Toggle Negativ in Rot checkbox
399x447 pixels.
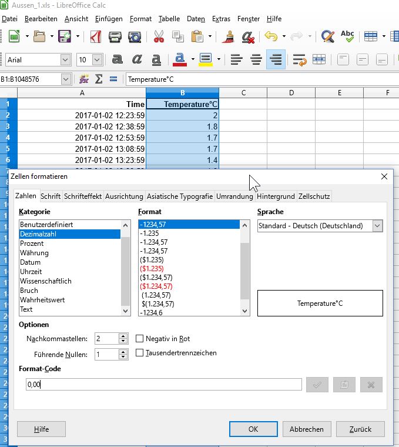139,338
